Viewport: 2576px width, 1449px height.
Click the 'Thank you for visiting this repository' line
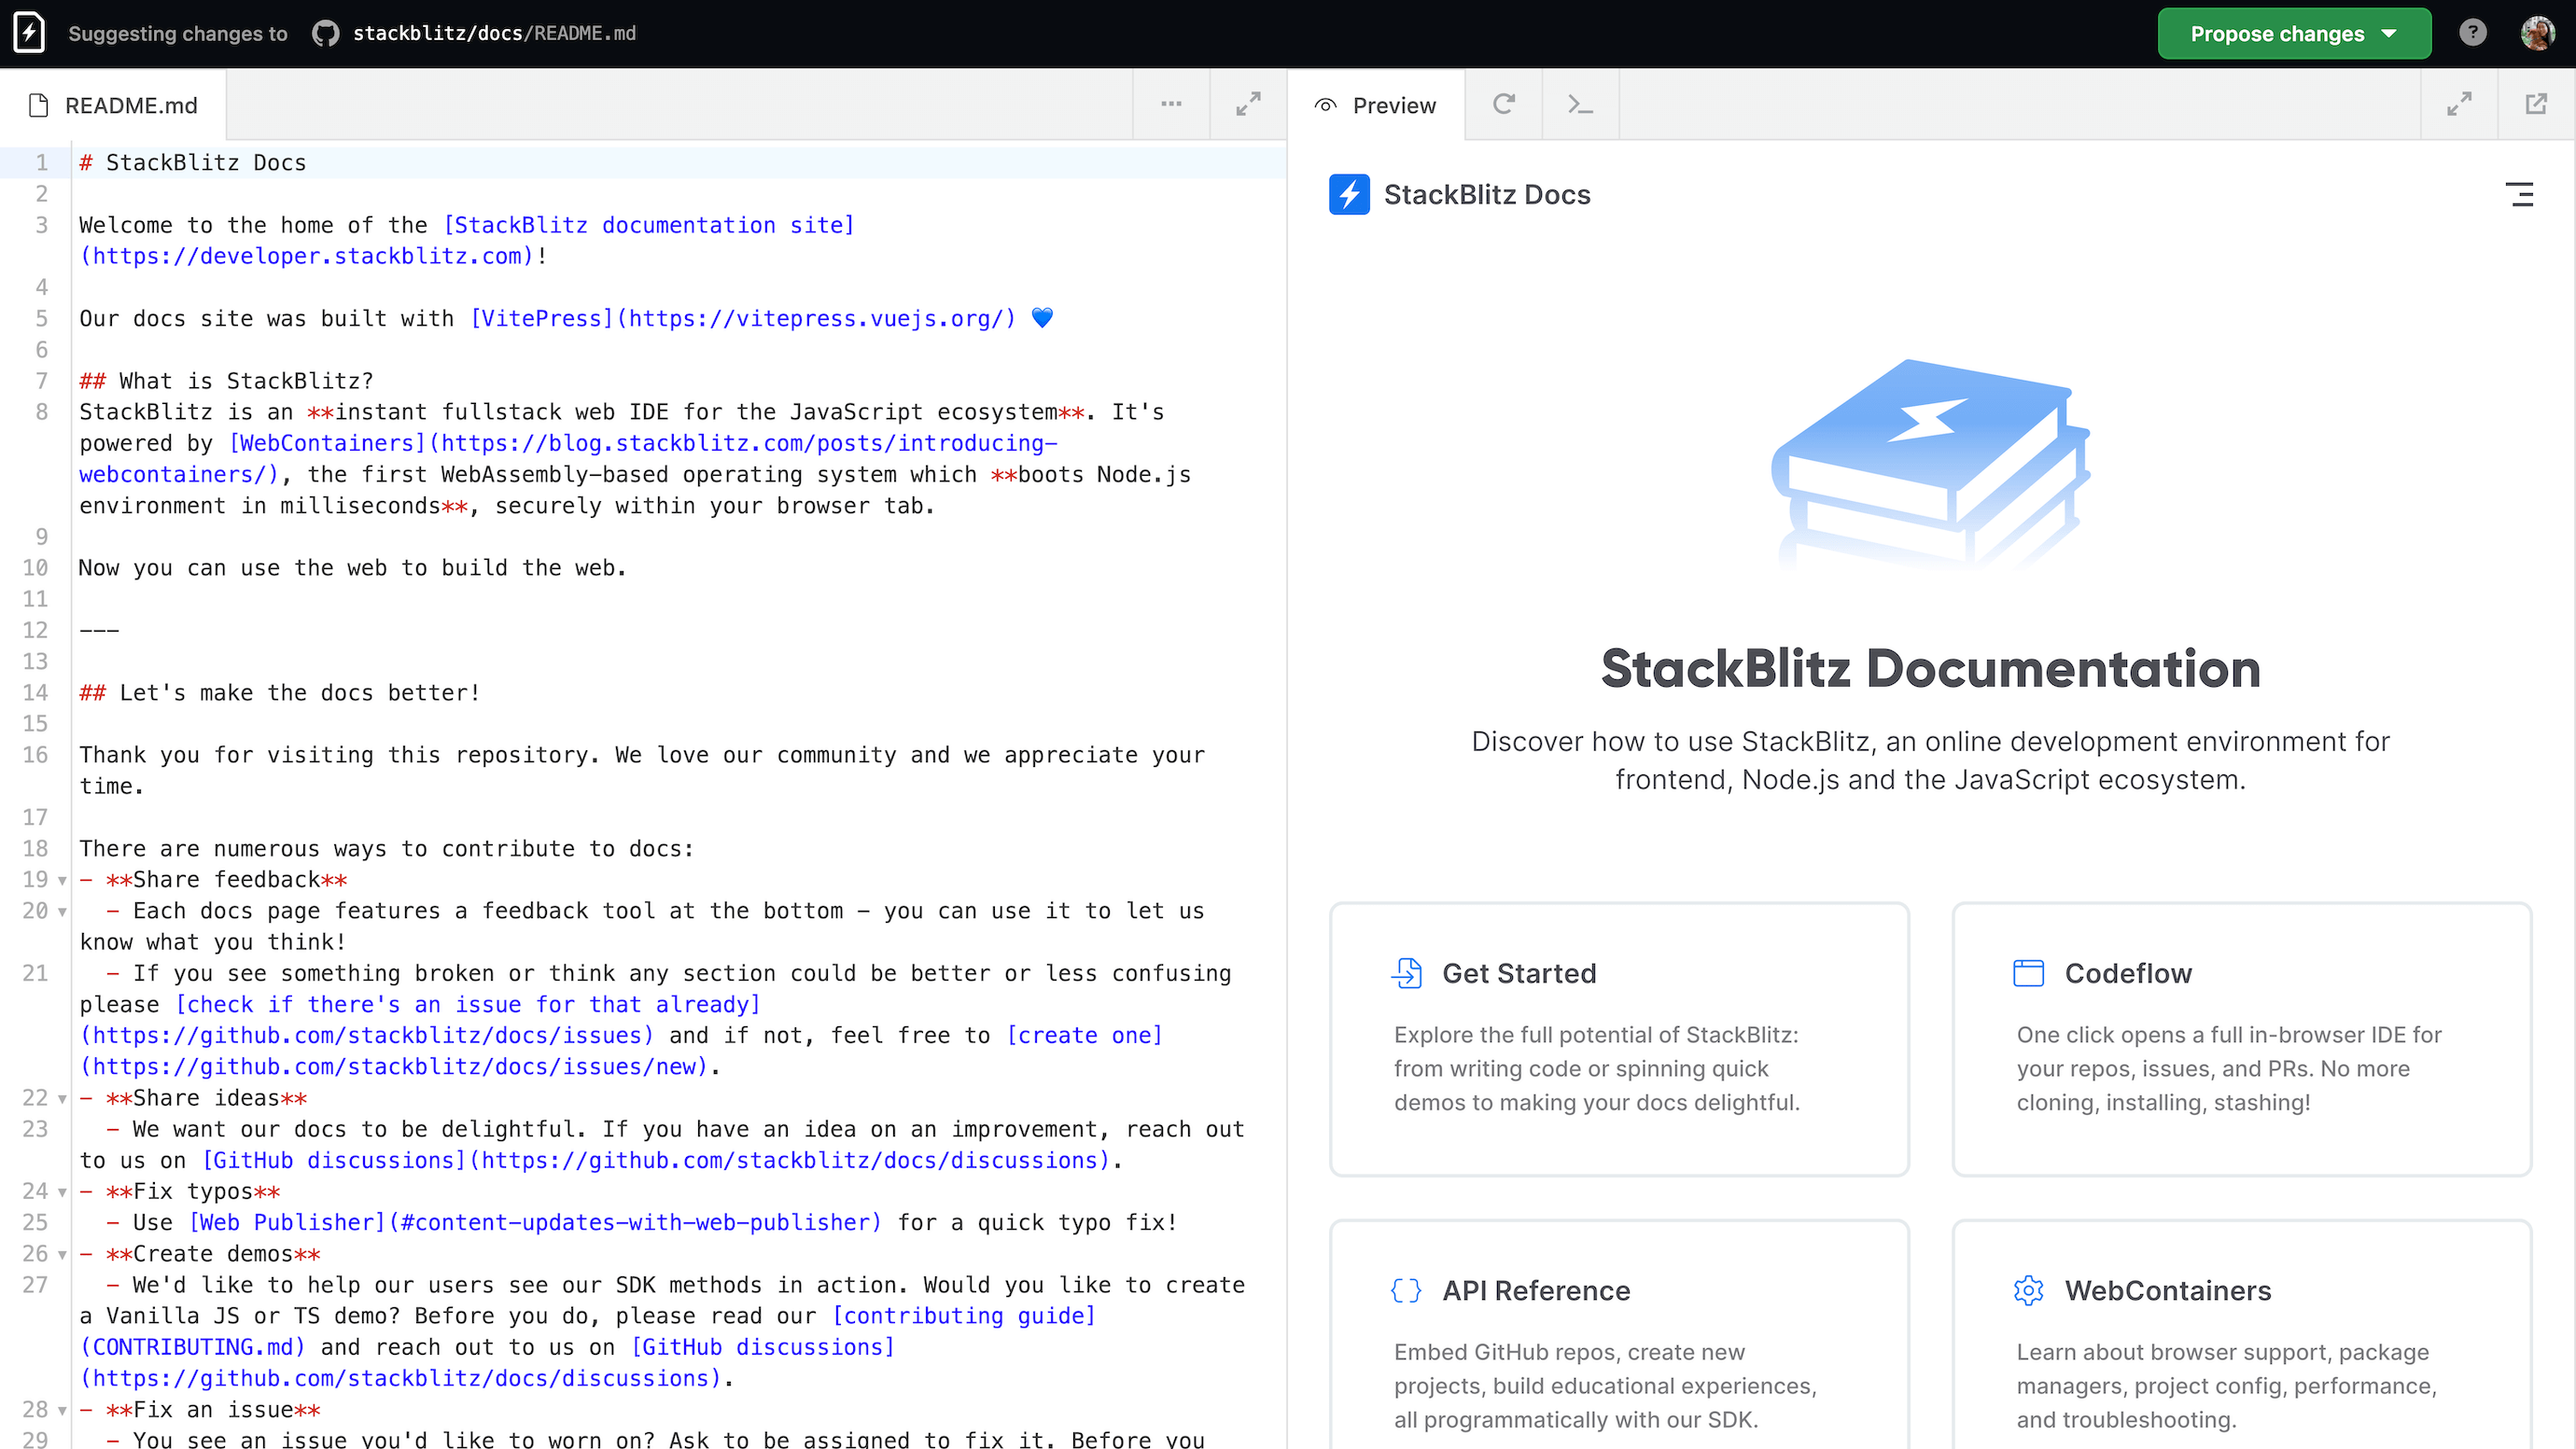642,770
